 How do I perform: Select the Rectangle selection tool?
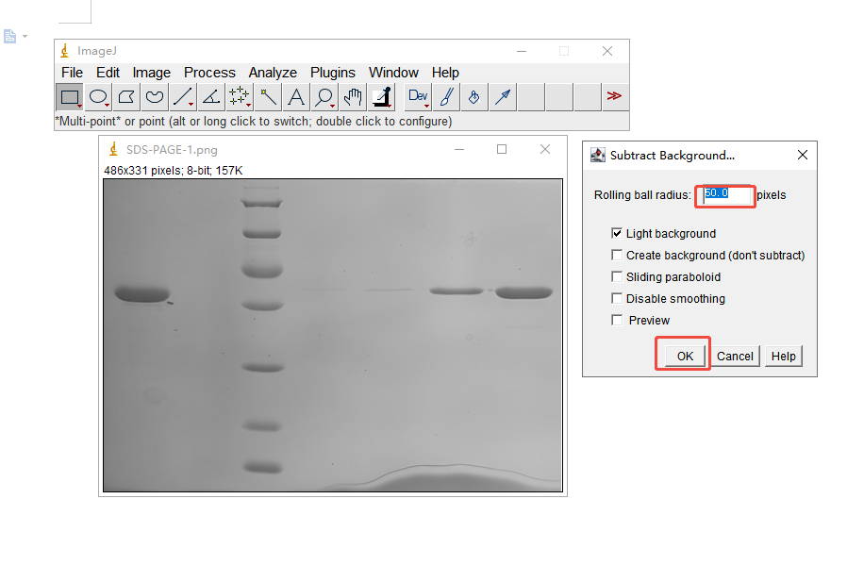[70, 96]
